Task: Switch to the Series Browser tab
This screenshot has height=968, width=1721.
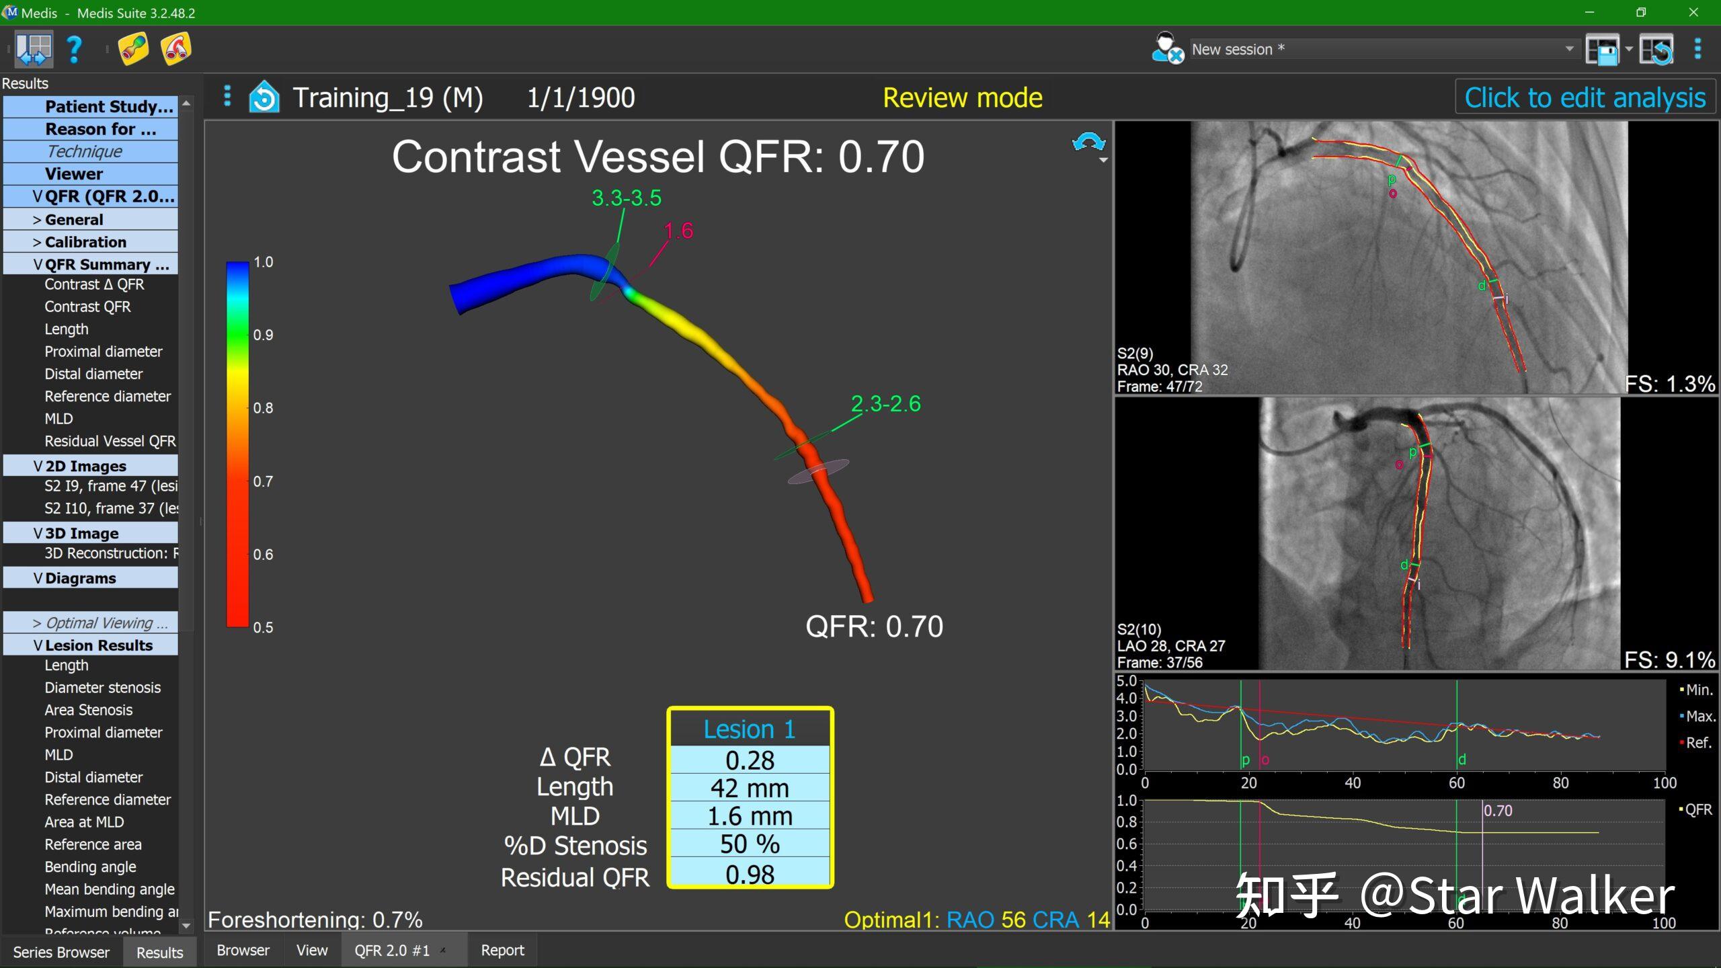Action: click(x=61, y=952)
